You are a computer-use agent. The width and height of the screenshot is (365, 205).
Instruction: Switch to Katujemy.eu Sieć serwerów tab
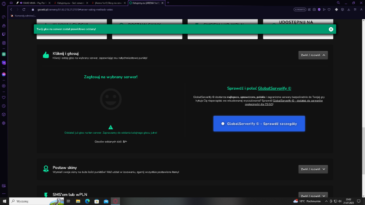(x=71, y=3)
